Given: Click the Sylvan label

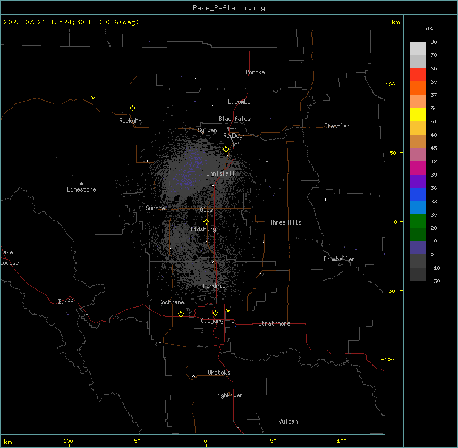Looking at the screenshot, I should coord(207,130).
